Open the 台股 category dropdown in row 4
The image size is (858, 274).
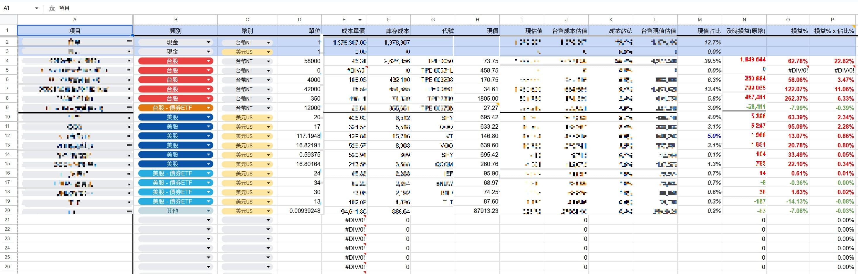pyautogui.click(x=209, y=61)
